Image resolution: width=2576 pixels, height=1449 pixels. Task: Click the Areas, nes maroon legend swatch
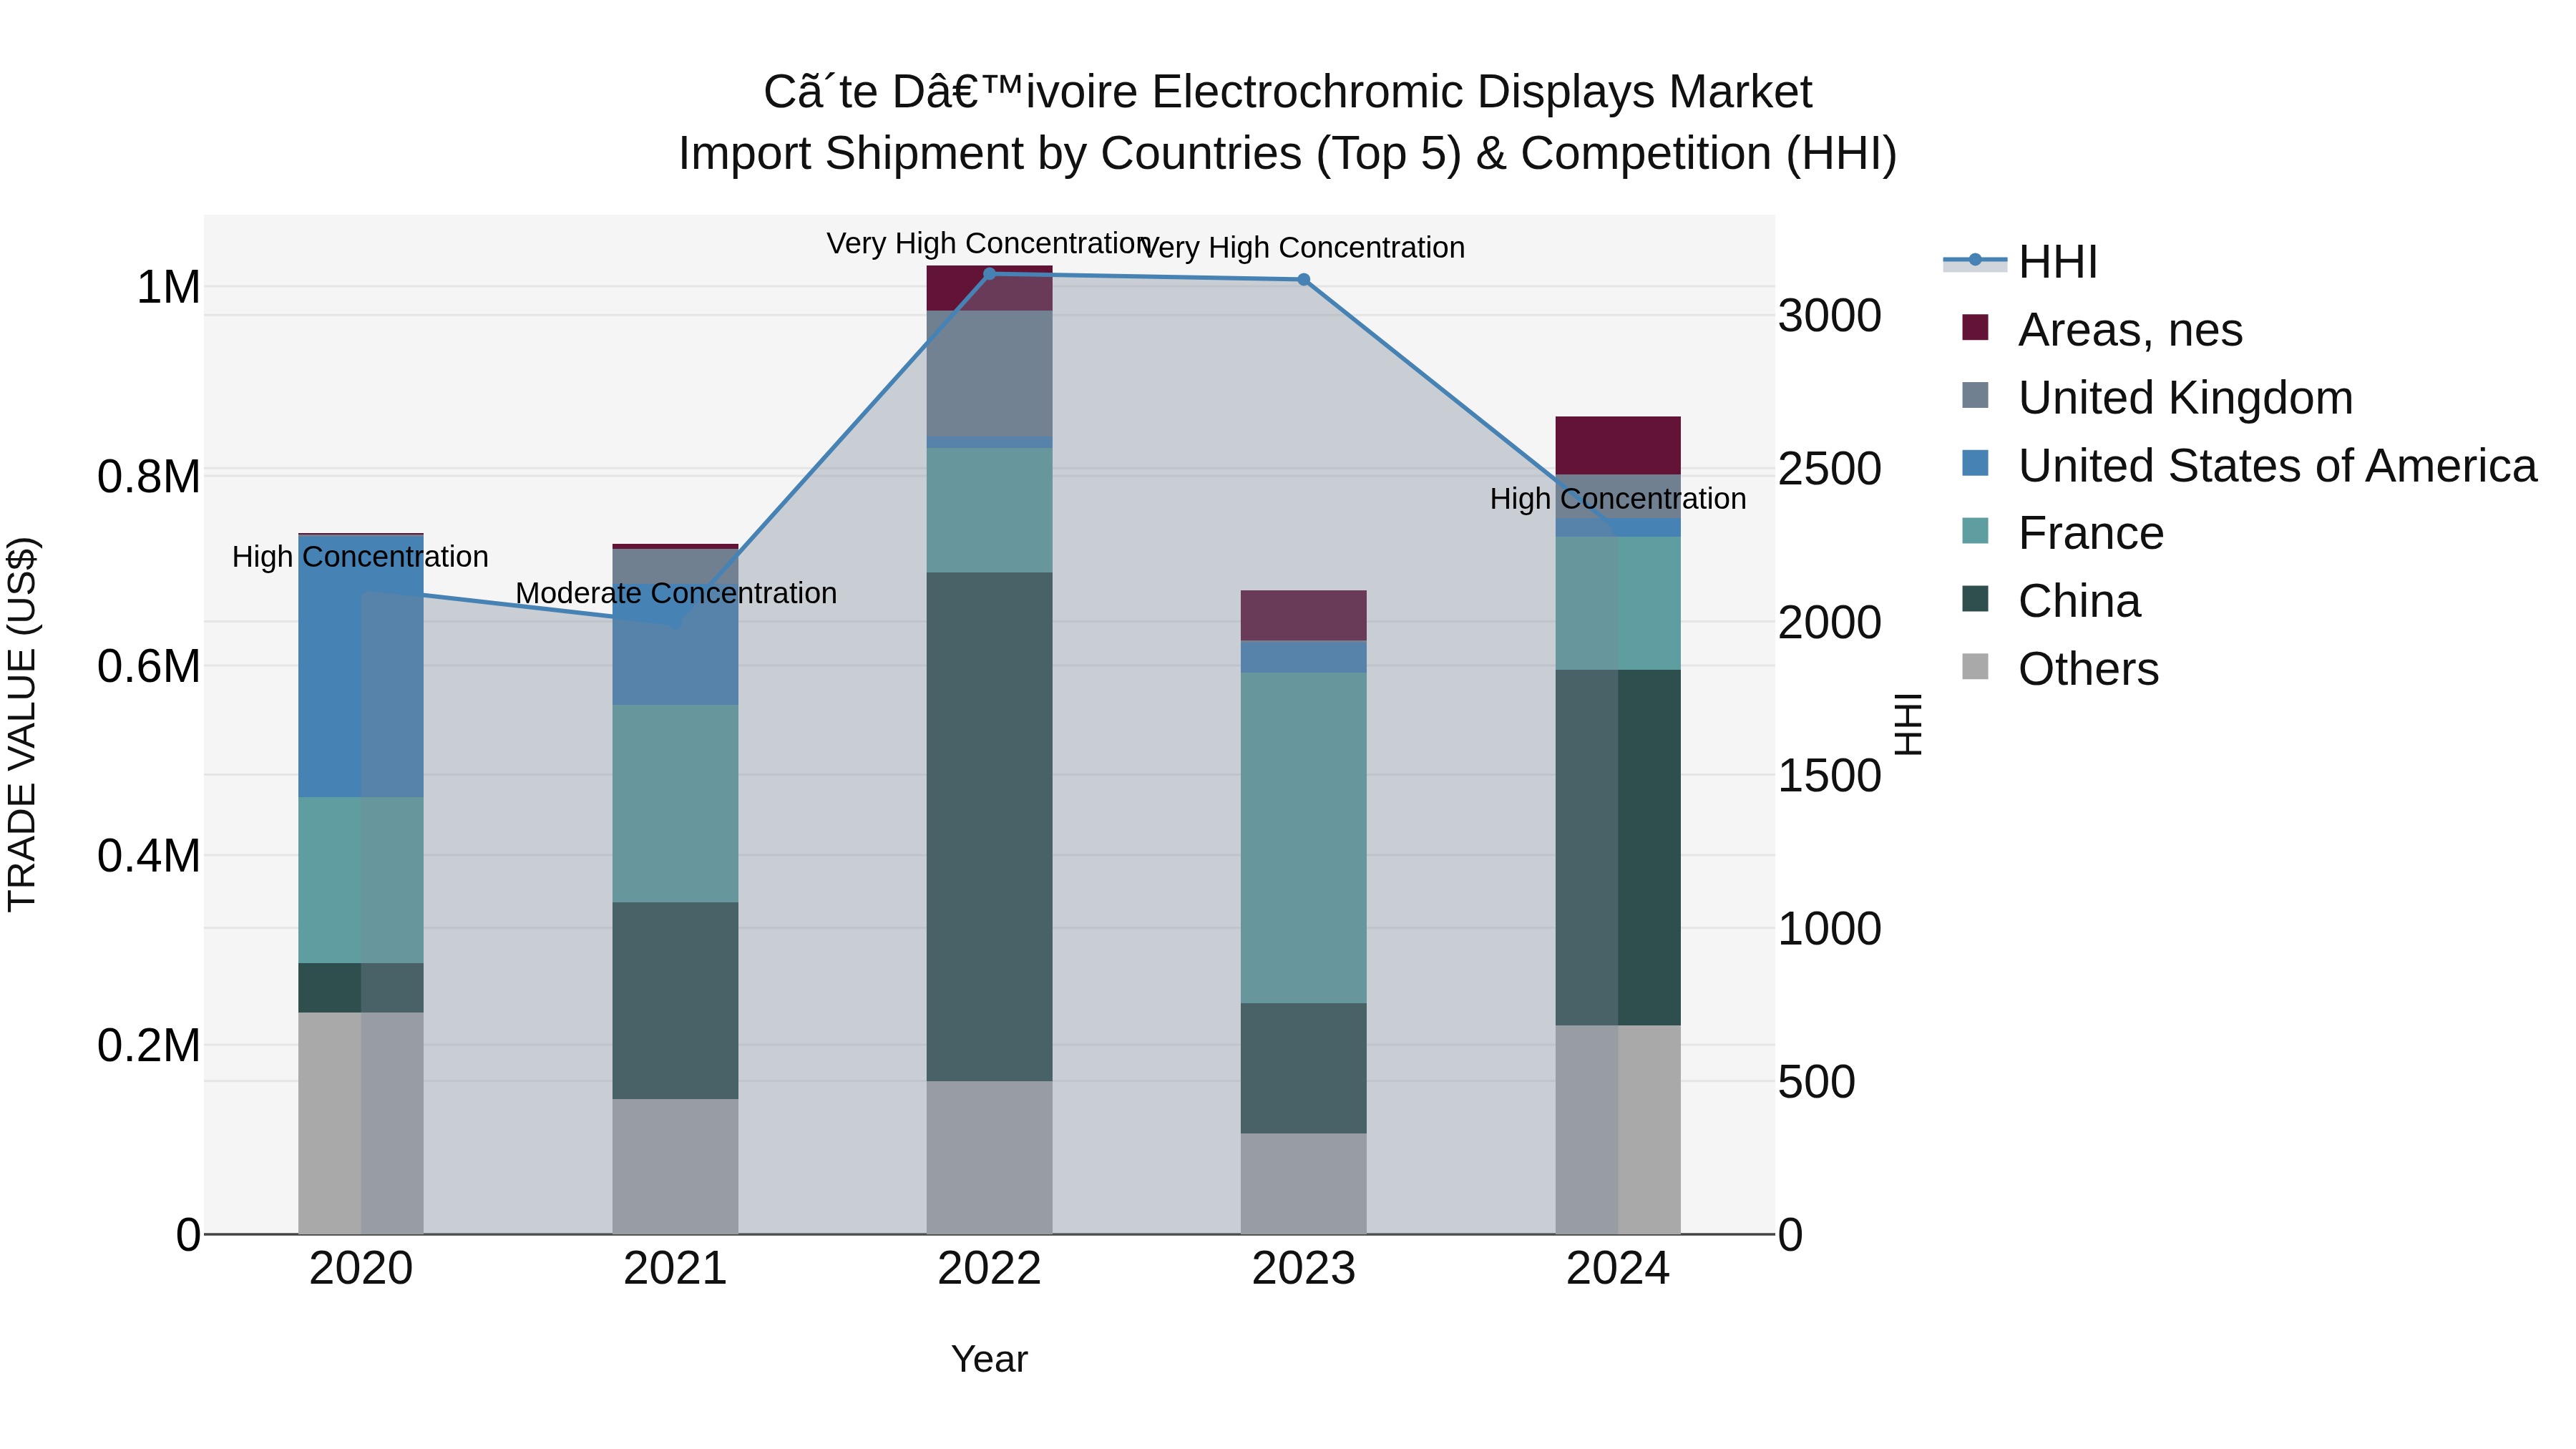pyautogui.click(x=1975, y=327)
